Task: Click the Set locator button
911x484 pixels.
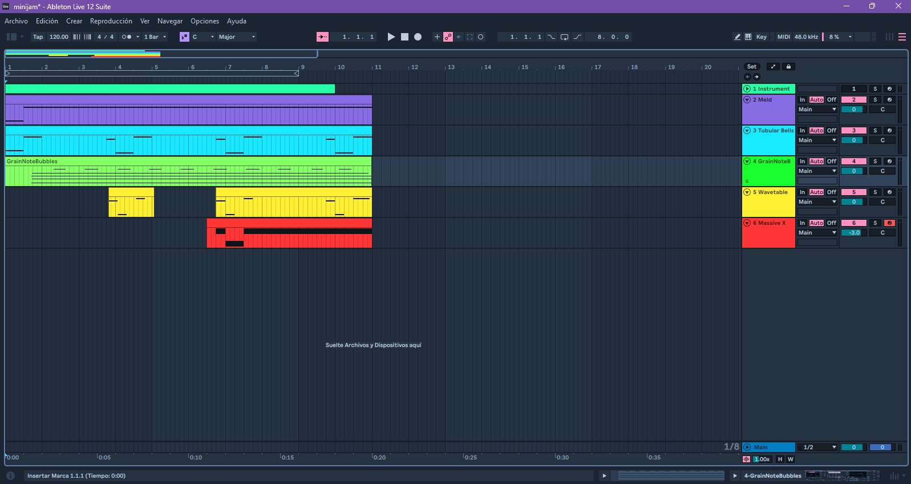Action: pyautogui.click(x=752, y=67)
